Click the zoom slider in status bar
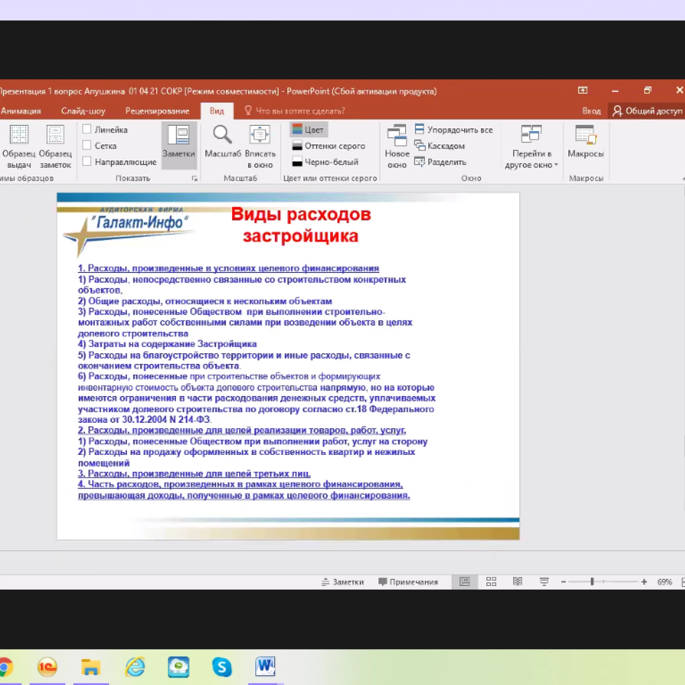Image resolution: width=685 pixels, height=685 pixels. click(x=592, y=582)
